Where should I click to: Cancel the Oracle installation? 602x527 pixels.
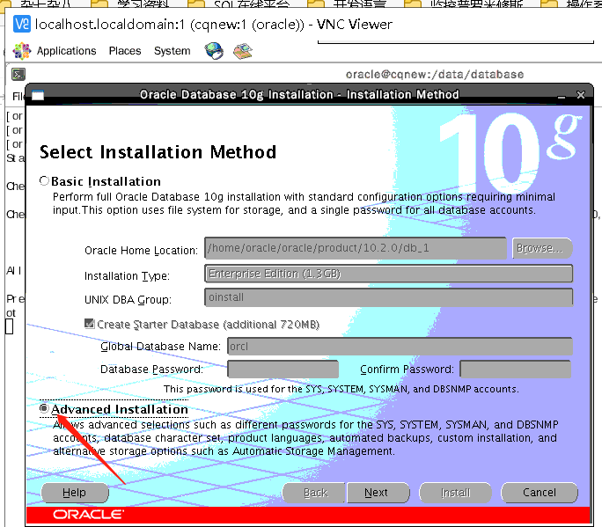coord(540,493)
